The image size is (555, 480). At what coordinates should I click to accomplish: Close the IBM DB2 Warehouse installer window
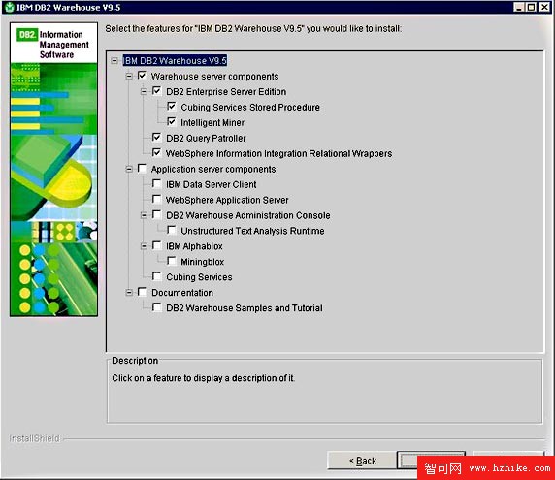click(x=544, y=7)
